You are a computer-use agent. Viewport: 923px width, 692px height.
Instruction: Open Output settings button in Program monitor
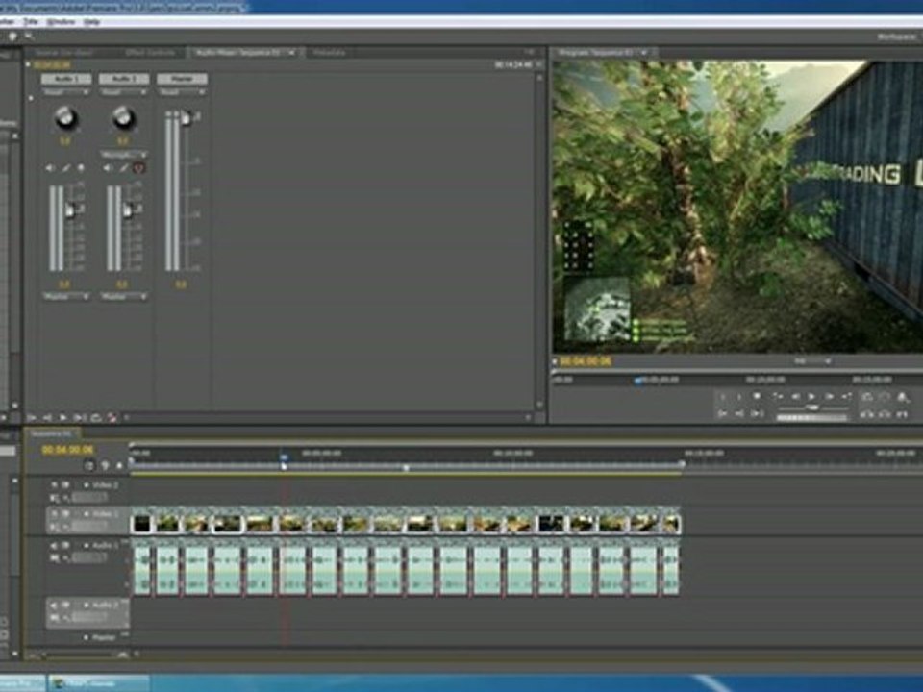[x=903, y=397]
